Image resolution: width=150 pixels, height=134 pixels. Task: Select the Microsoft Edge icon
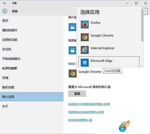(x=85, y=63)
